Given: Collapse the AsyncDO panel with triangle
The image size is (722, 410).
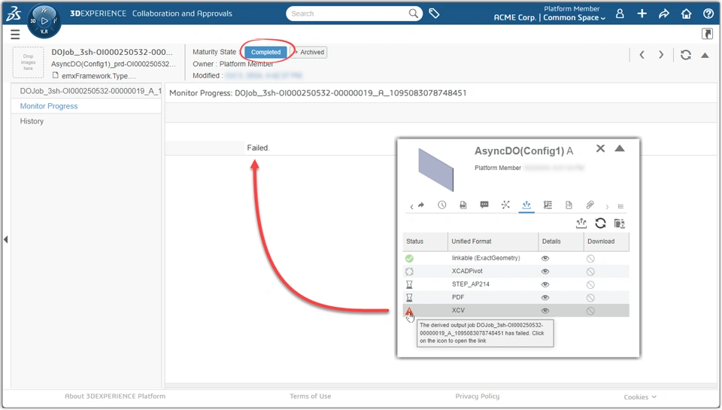Looking at the screenshot, I should click(x=620, y=148).
